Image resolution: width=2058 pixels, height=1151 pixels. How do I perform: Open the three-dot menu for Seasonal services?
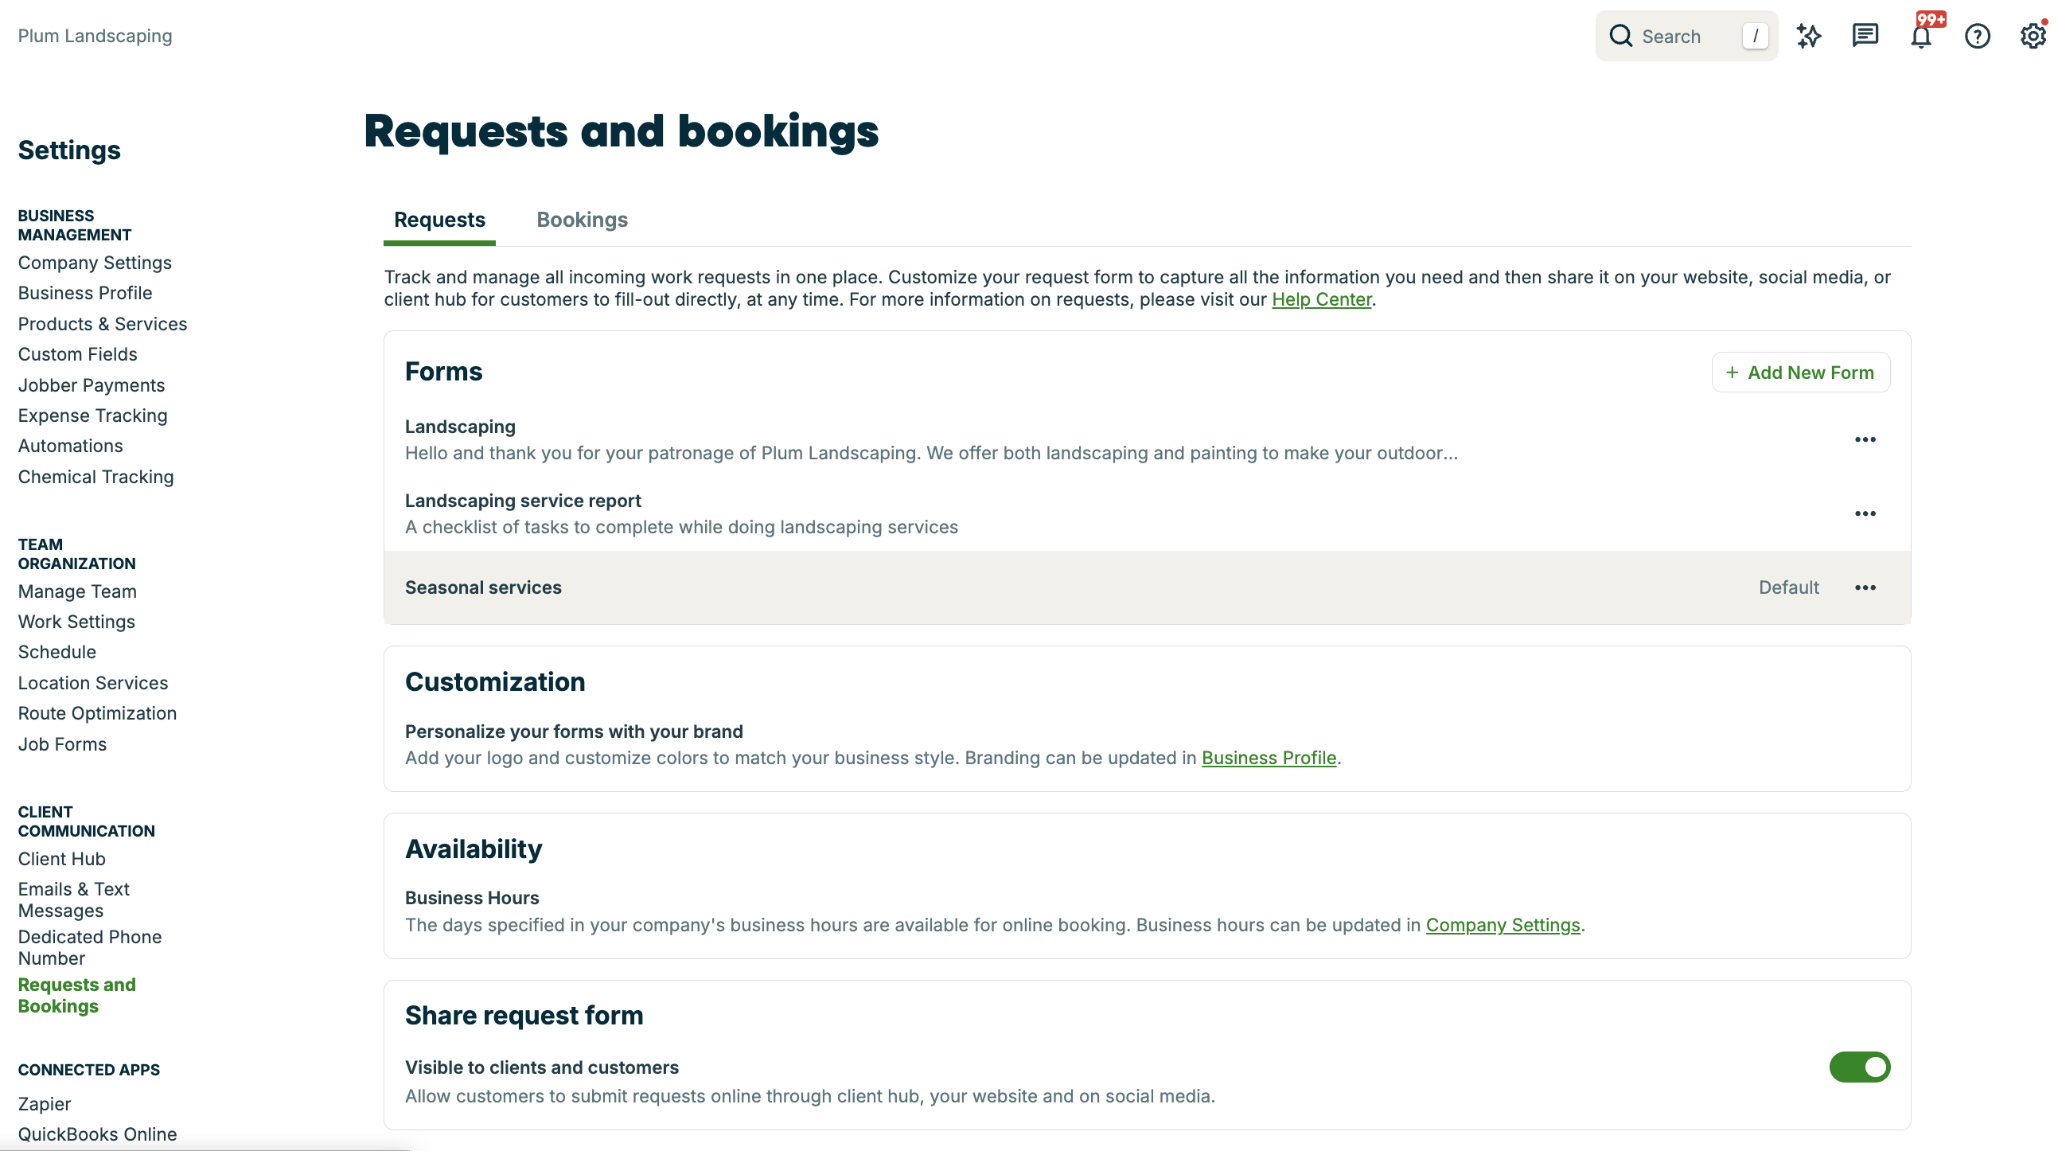[x=1865, y=587]
